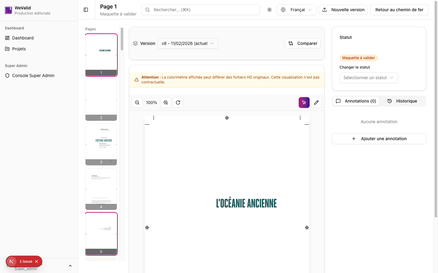Click the Nouvelle version button
Viewport: 438px width, 273px height.
(x=343, y=9)
